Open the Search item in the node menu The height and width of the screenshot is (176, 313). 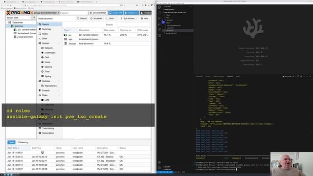pos(49,24)
